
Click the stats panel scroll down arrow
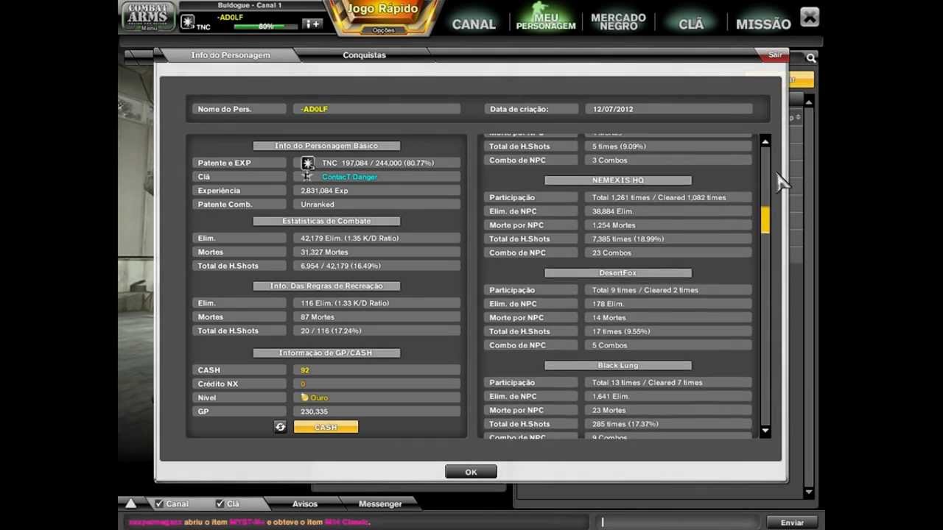(x=765, y=431)
